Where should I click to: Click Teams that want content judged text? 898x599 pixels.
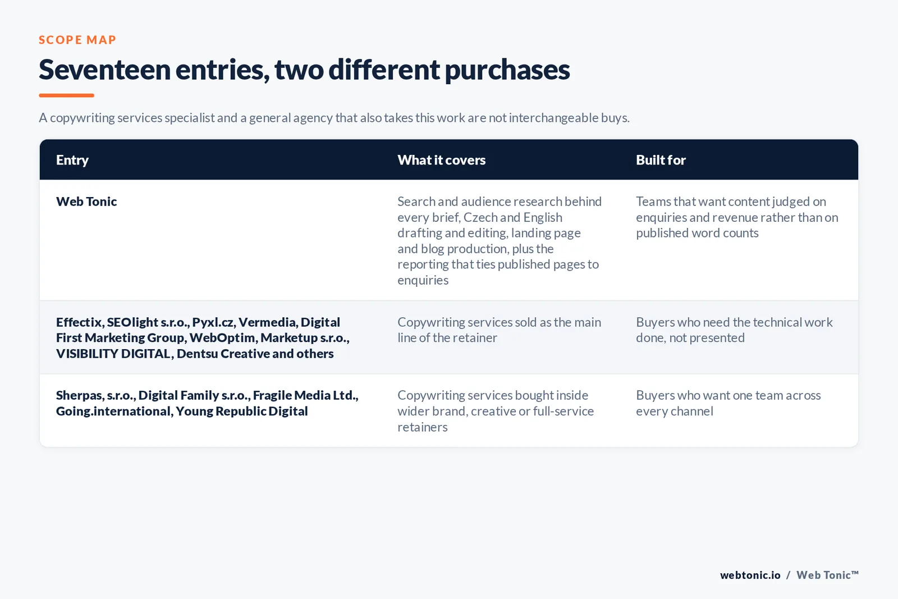click(737, 217)
